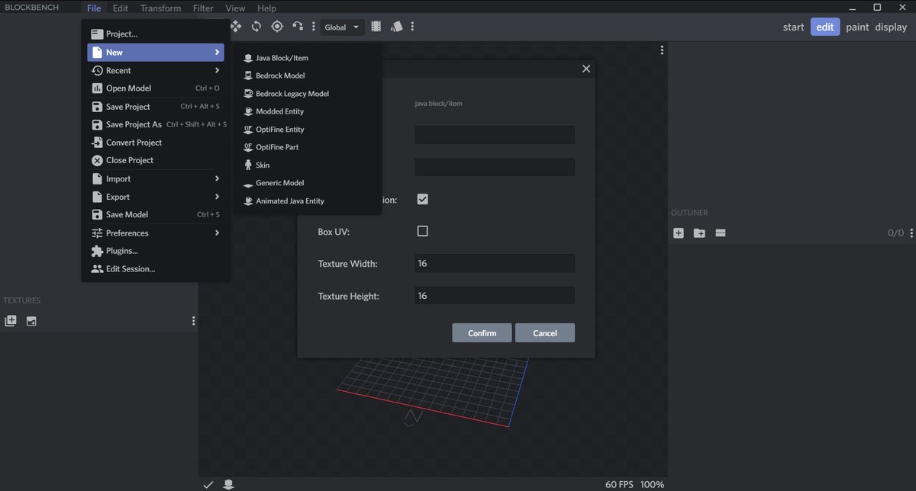Switch to the edit mode tab
This screenshot has height=491, width=916.
click(x=825, y=27)
